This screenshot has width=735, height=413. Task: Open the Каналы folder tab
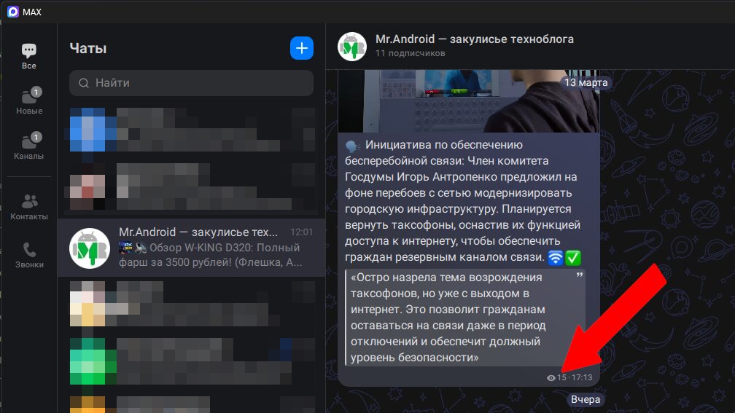pyautogui.click(x=29, y=146)
